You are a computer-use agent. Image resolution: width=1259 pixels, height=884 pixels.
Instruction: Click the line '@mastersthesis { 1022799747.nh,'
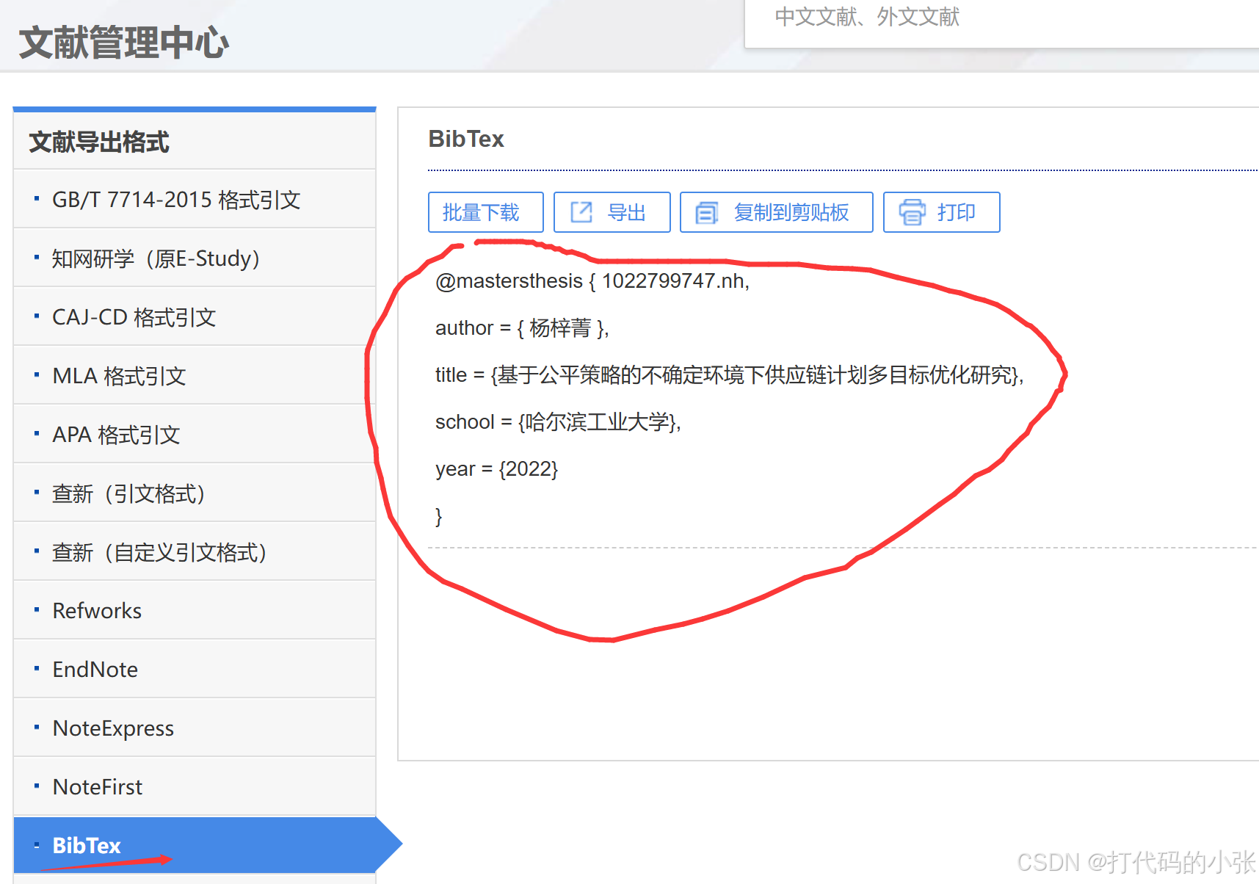pos(592,281)
